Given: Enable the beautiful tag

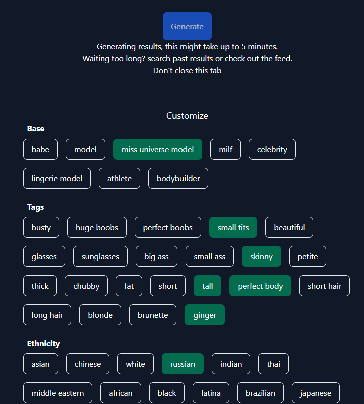Looking at the screenshot, I should click(289, 227).
